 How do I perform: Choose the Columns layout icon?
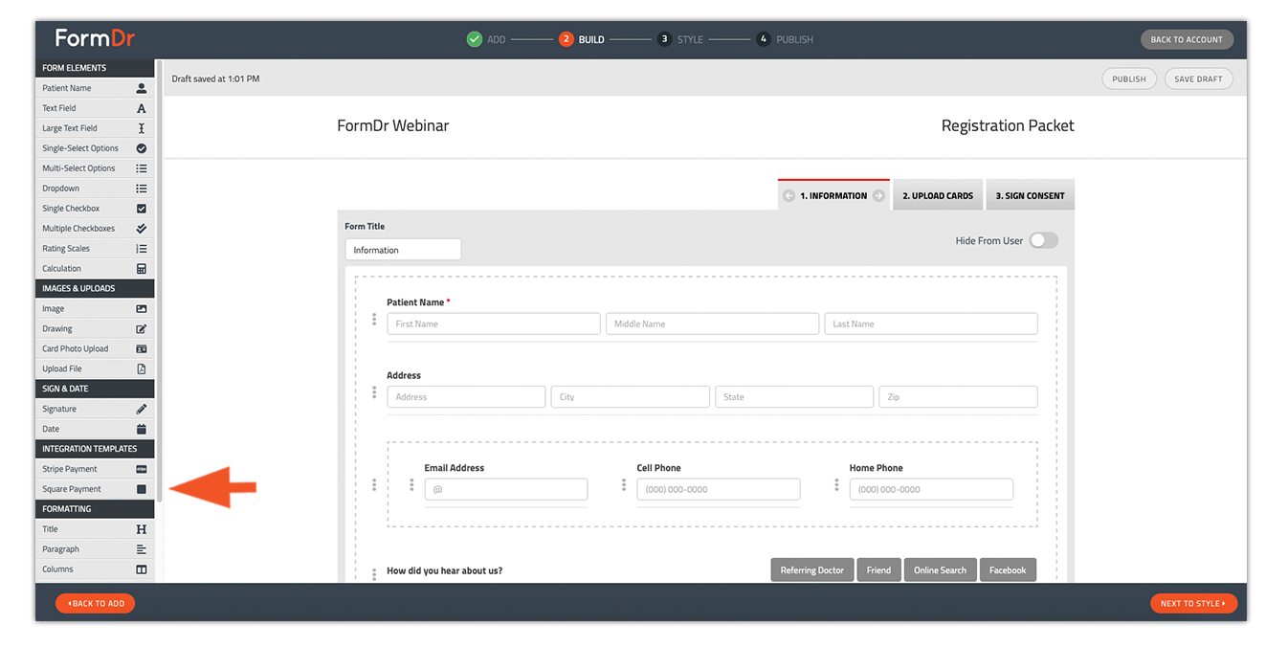pyautogui.click(x=142, y=569)
